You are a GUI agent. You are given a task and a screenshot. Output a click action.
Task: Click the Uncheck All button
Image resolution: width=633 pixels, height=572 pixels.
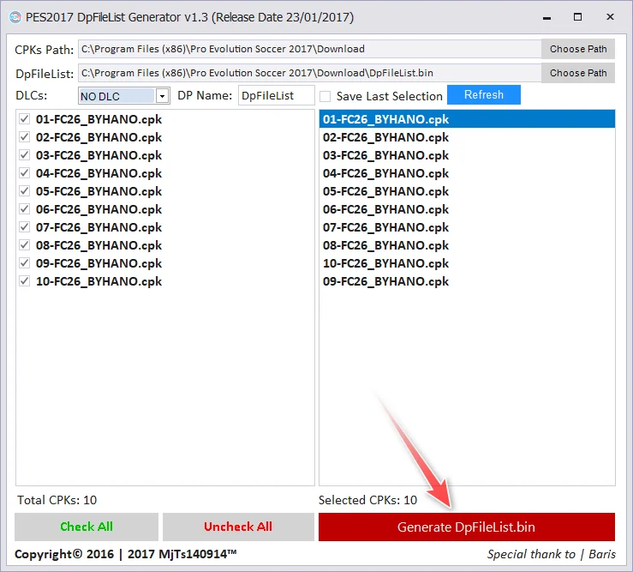238,527
